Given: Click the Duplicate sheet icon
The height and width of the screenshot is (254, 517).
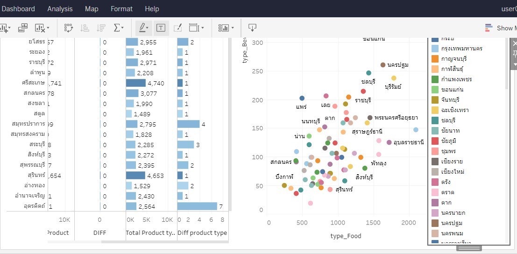Looking at the screenshot, I should (22, 28).
